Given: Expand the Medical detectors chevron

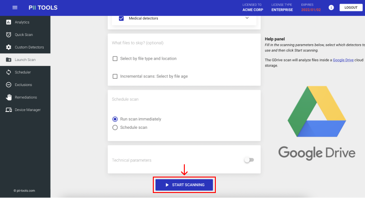Looking at the screenshot, I should (x=247, y=18).
